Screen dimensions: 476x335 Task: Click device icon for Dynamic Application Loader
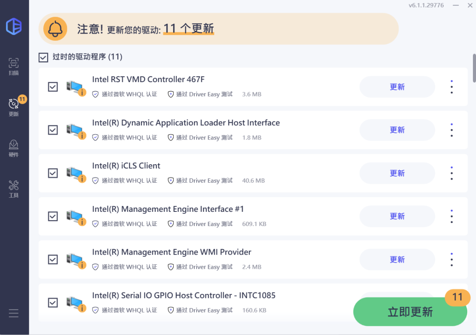click(x=76, y=132)
